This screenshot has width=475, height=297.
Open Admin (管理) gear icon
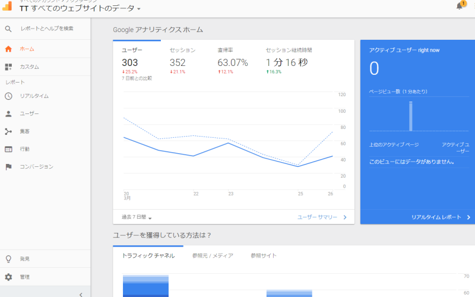(x=8, y=277)
